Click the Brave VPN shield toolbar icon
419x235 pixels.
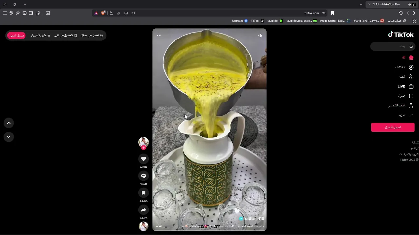coord(11,13)
